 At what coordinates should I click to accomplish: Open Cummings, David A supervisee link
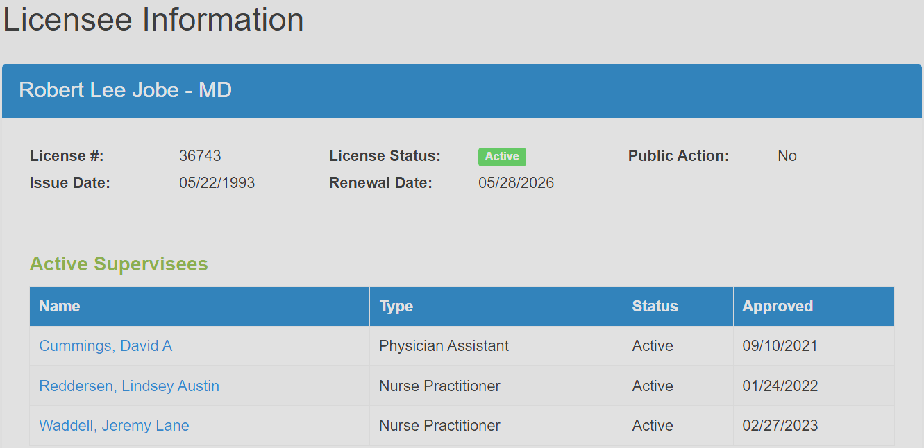106,346
